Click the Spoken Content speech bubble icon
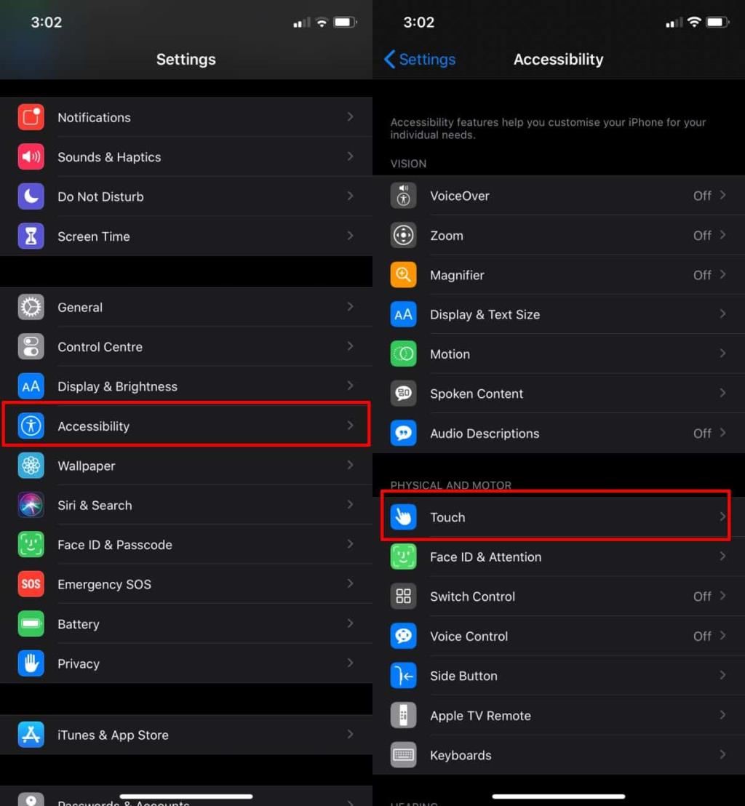 tap(403, 394)
